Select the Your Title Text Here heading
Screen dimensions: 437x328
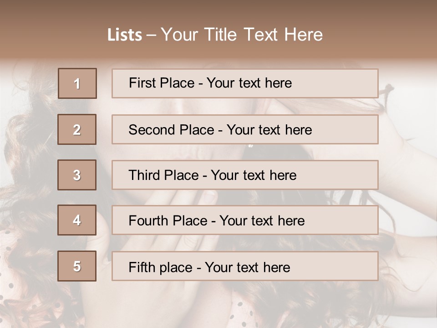242,35
